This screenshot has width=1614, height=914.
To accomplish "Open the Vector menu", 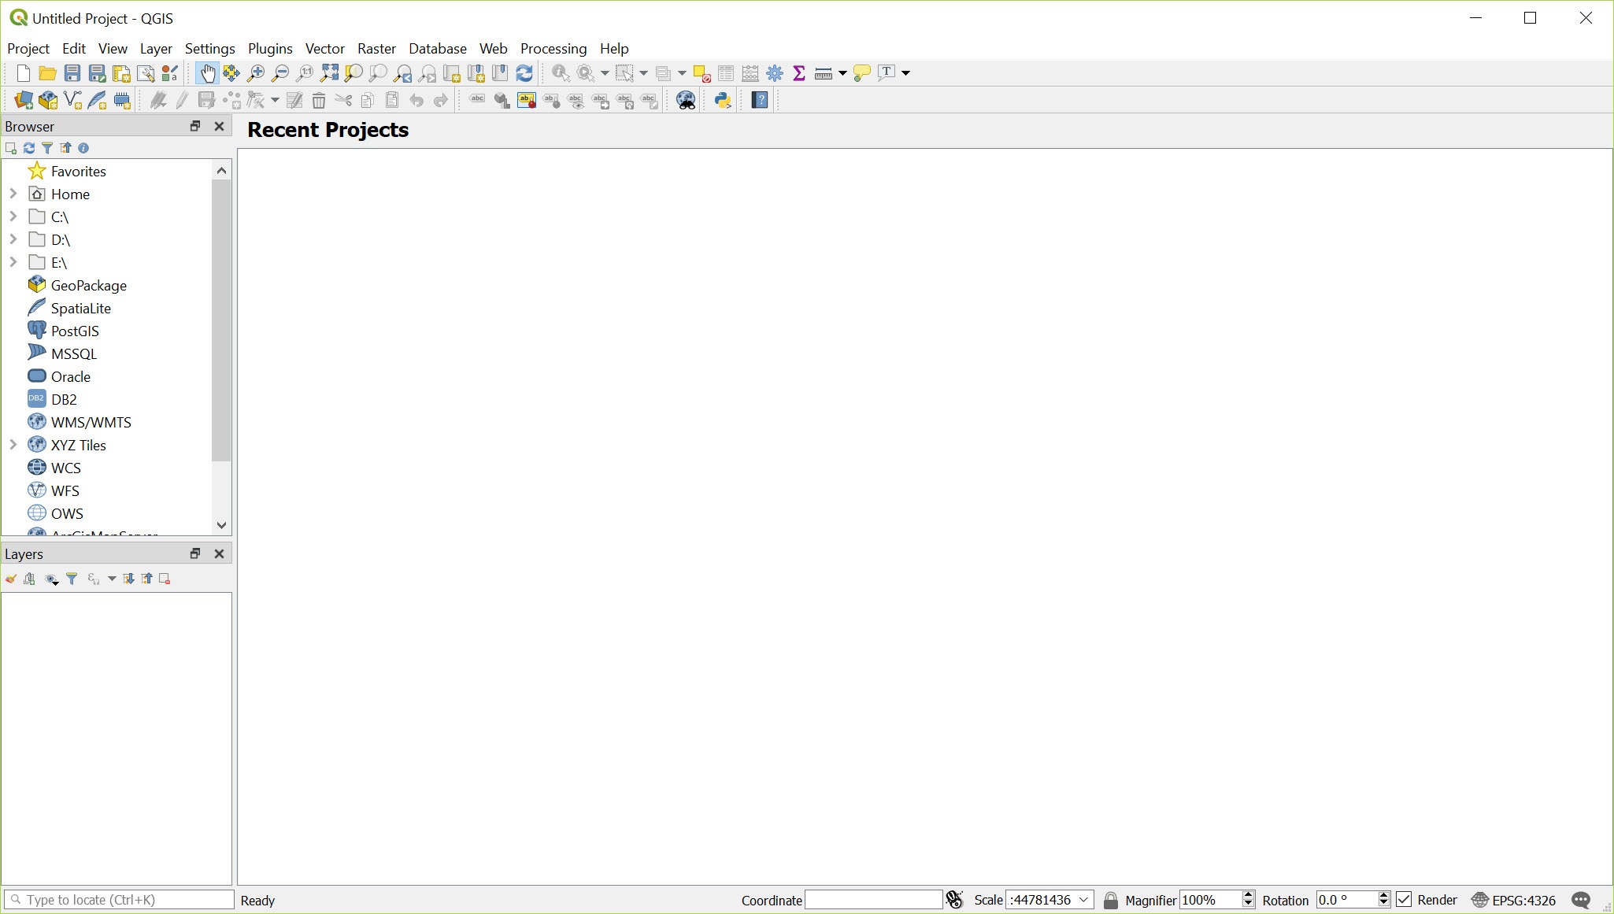I will tap(324, 48).
